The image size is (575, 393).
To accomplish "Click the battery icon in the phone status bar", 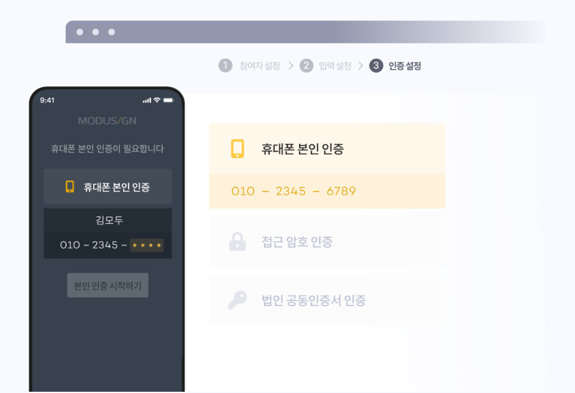I will 168,100.
